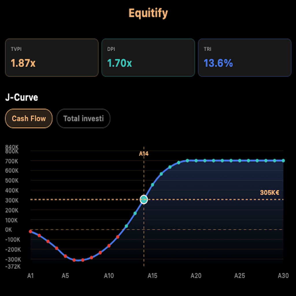Screen dimensions: 296x296
Task: Click the Equitify title
Action: click(x=148, y=13)
